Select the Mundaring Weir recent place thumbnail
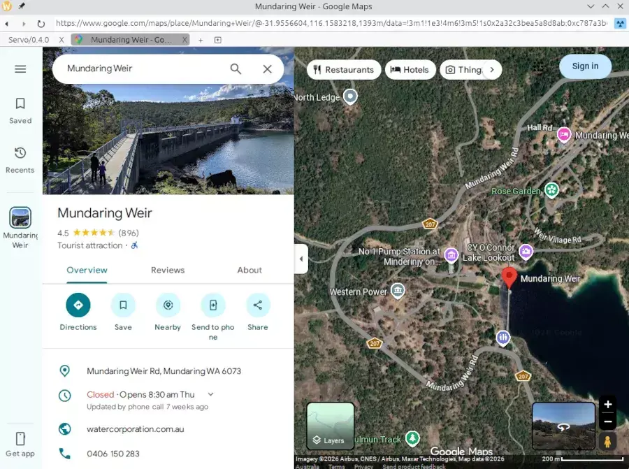Screen dimensions: 629x469 pos(20,217)
